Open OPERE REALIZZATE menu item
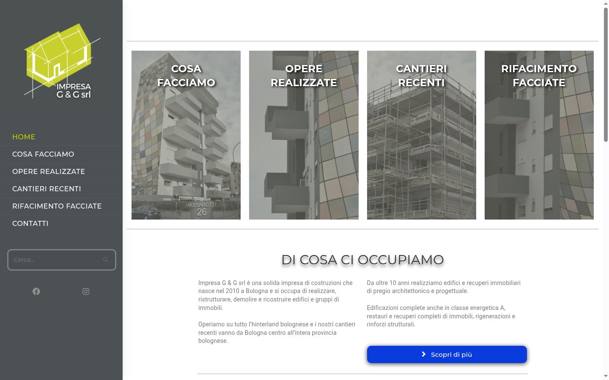Viewport: 609px width, 380px height. pyautogui.click(x=61, y=172)
